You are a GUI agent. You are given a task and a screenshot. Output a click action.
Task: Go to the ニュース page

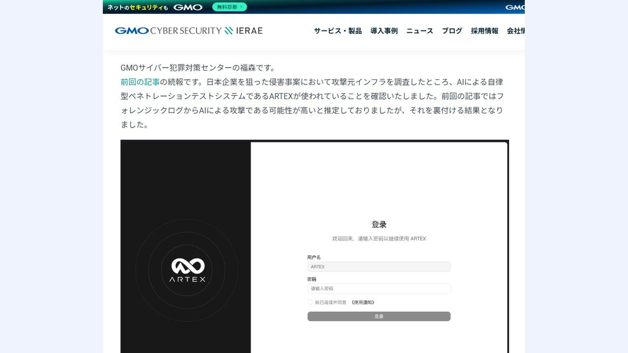point(420,31)
